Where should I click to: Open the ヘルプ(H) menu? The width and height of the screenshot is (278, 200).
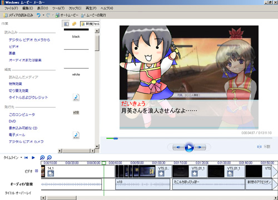pos(107,8)
